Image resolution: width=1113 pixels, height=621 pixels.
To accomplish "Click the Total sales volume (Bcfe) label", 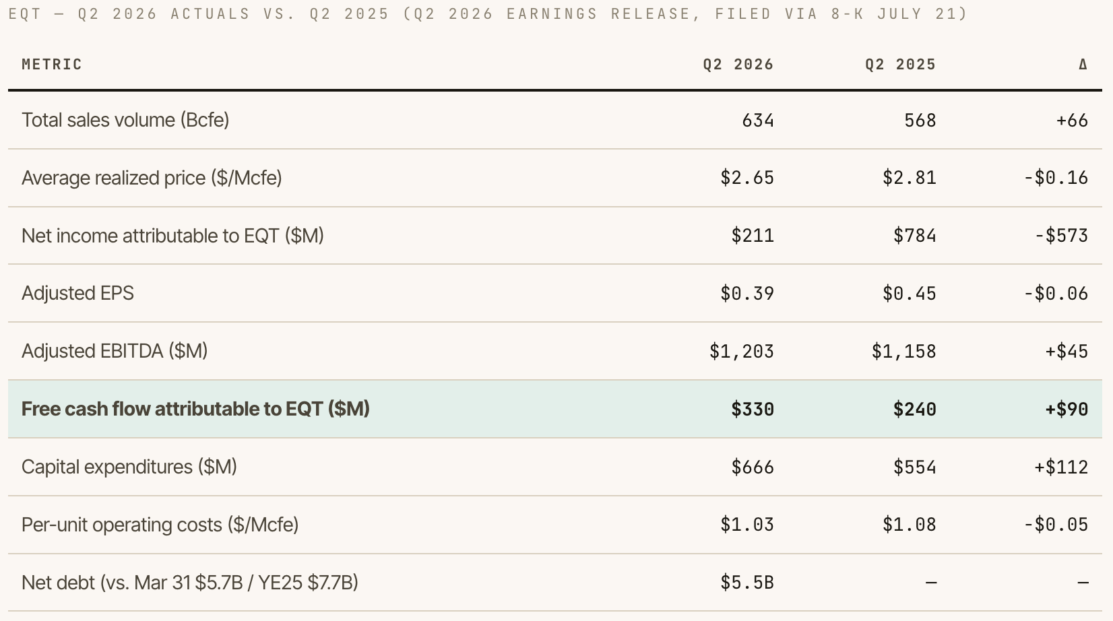I will [125, 120].
